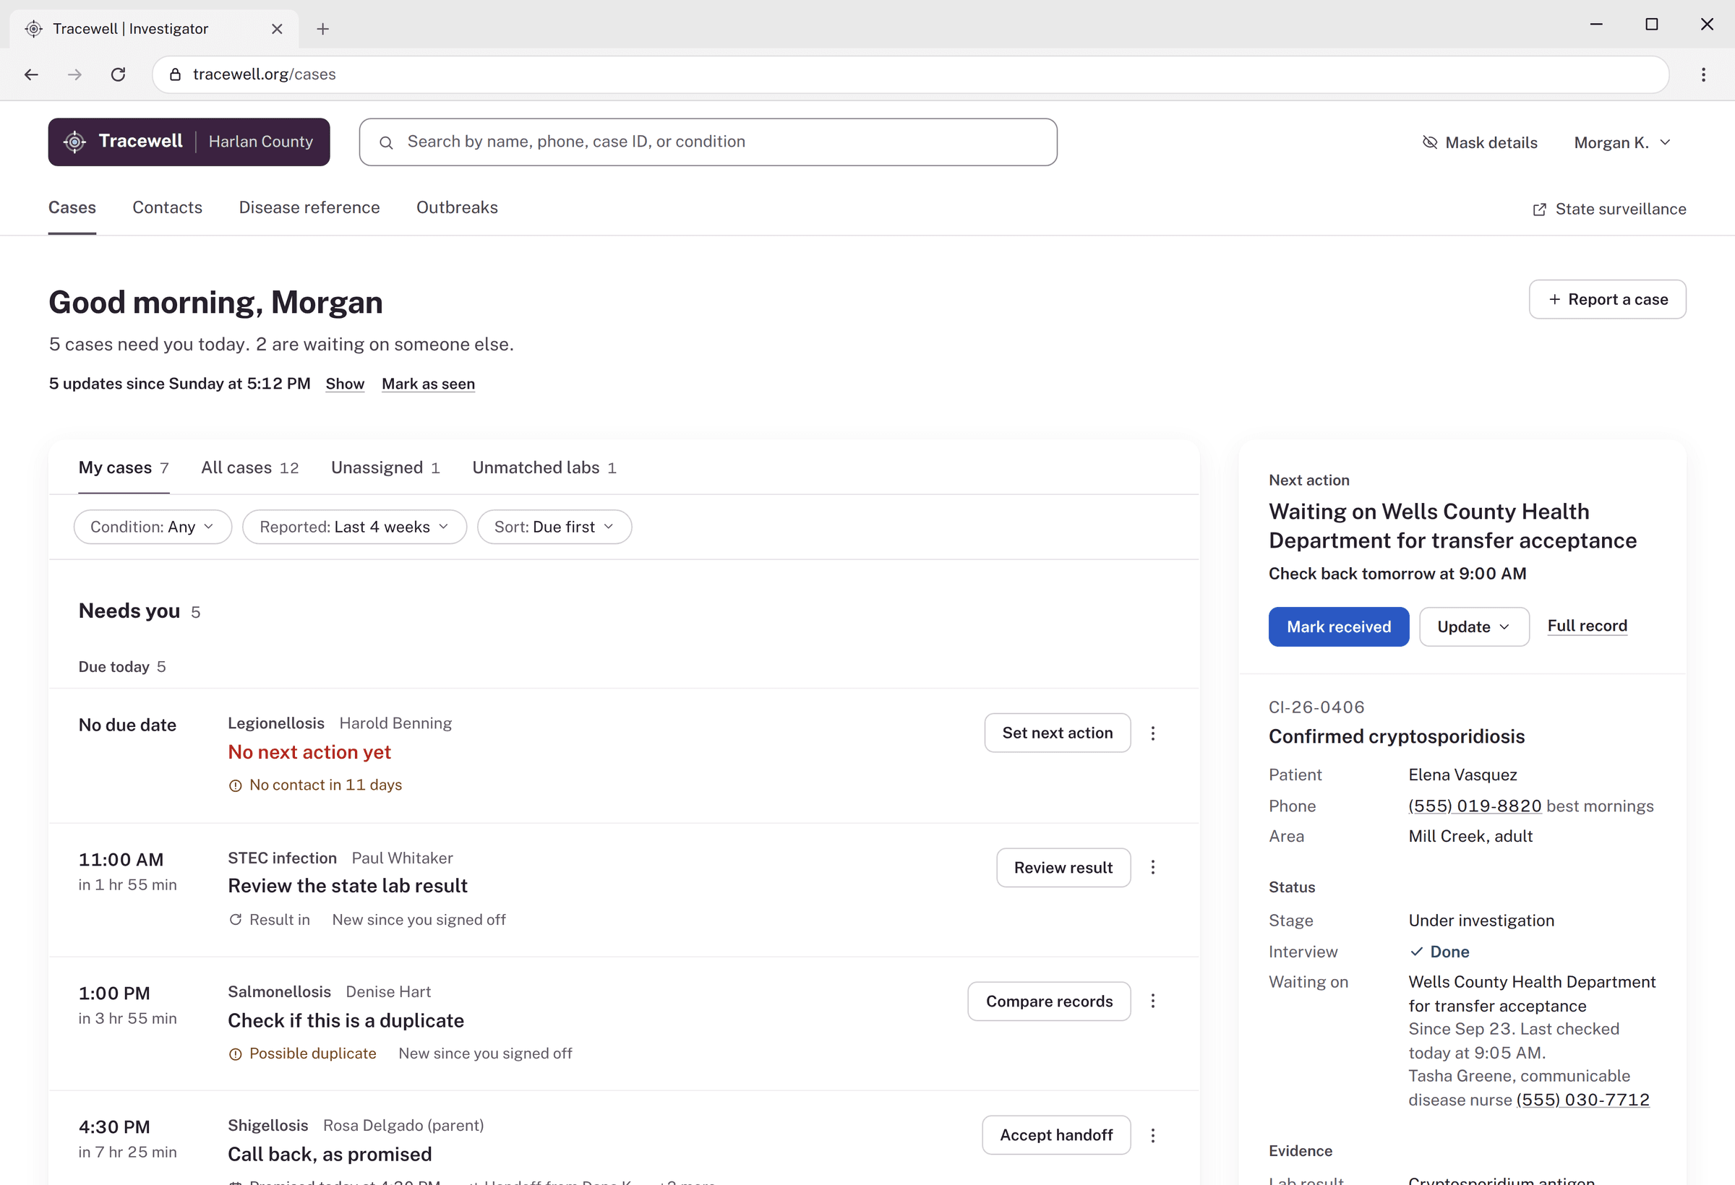Click browser back arrow

point(31,74)
